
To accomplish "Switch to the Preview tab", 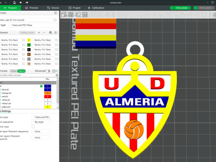I will tap(31, 8).
